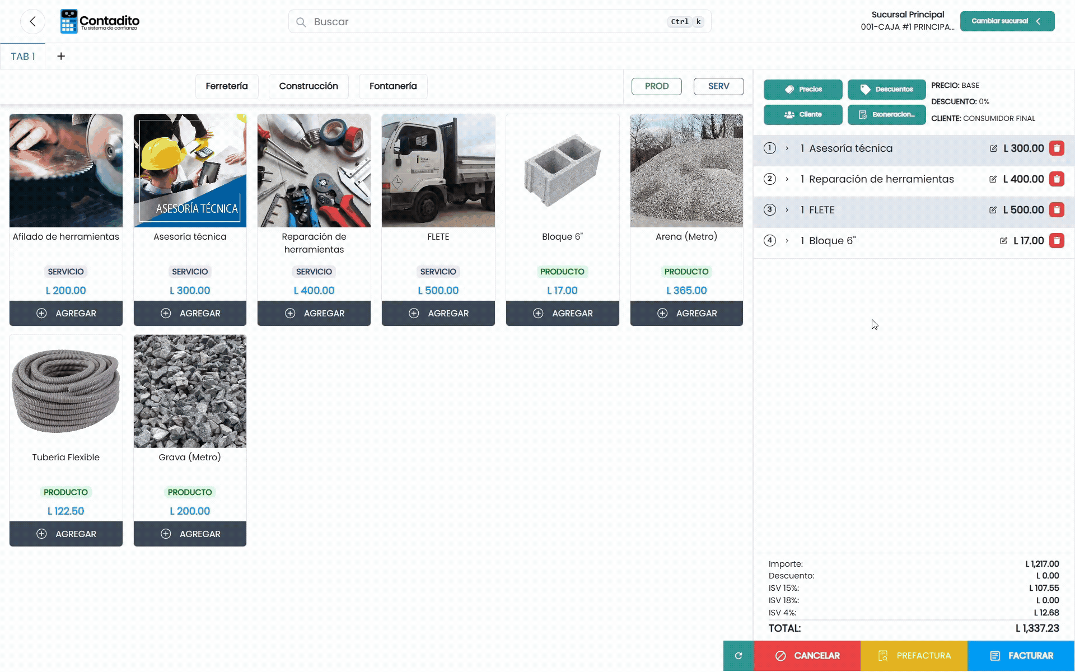Open the Contadito home logo

tap(100, 21)
